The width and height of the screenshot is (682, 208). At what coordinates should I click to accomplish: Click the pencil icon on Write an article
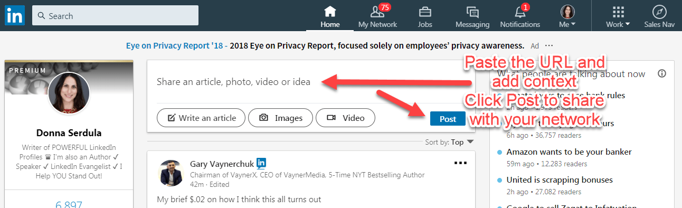pos(171,118)
